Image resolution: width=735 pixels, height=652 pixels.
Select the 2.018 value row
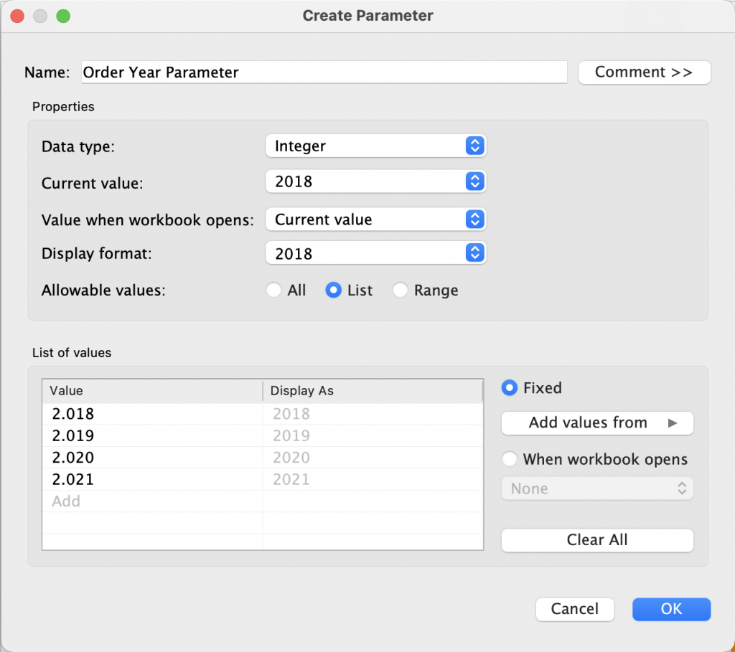pos(73,414)
